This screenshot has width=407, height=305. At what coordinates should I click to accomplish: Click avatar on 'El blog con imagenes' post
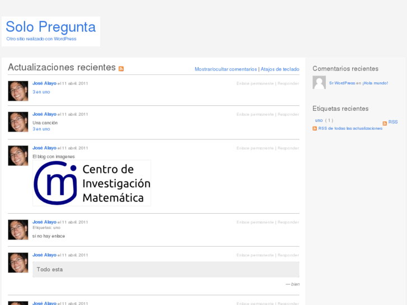(18, 156)
